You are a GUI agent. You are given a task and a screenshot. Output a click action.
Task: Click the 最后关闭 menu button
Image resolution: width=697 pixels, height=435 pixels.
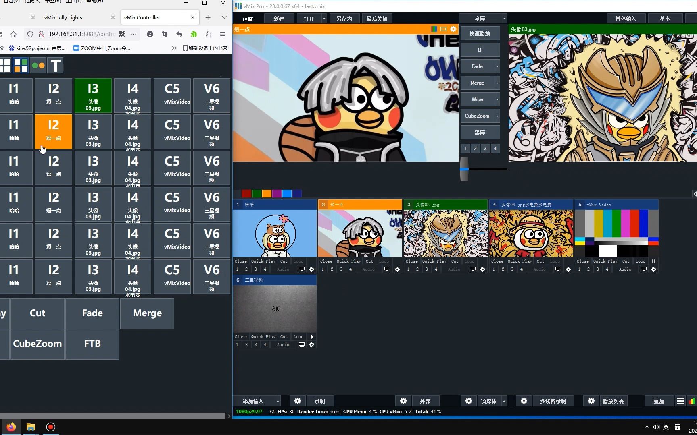[x=377, y=19]
